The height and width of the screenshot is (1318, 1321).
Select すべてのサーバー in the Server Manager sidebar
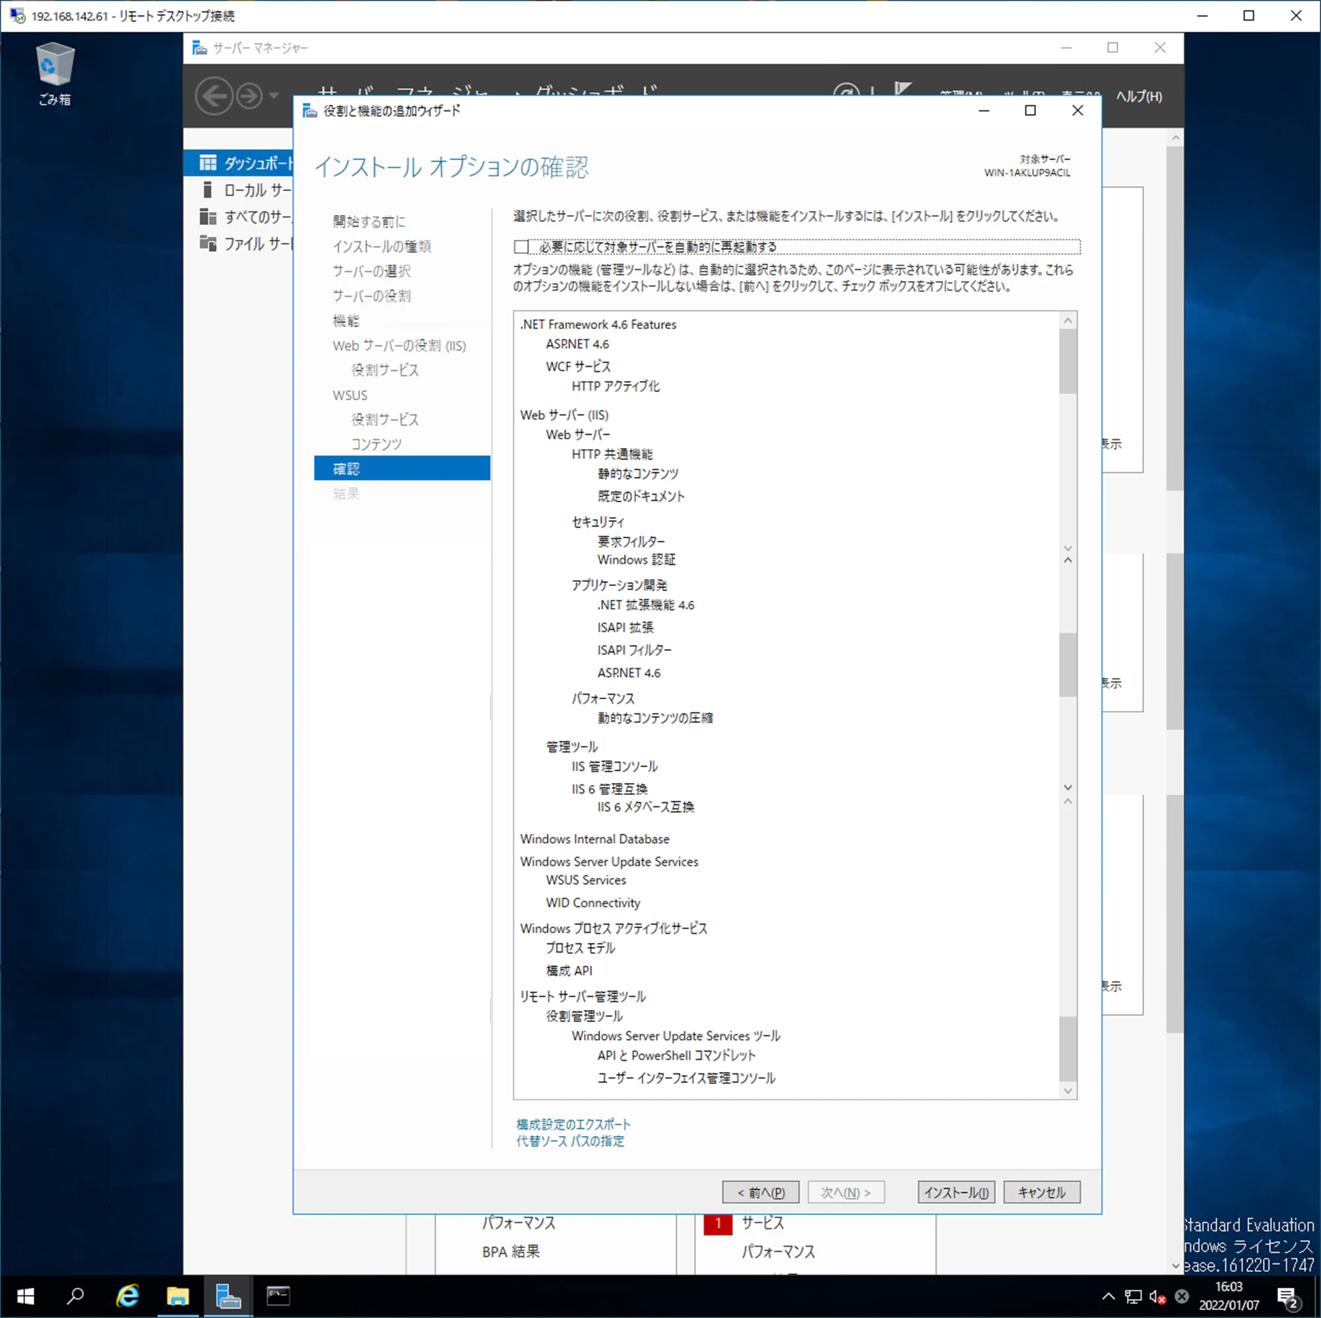pos(245,217)
